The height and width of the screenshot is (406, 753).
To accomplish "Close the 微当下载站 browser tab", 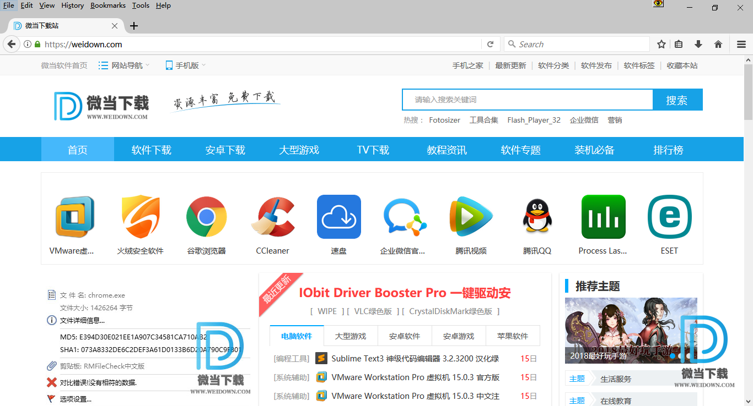I will click(115, 26).
